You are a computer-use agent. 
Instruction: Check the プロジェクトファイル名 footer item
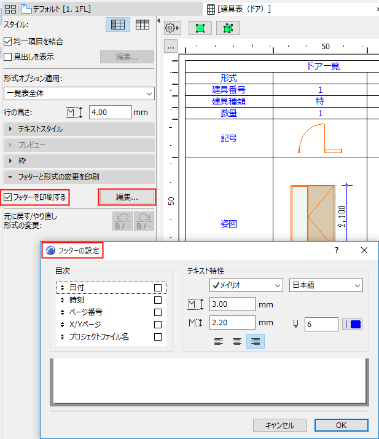click(158, 337)
